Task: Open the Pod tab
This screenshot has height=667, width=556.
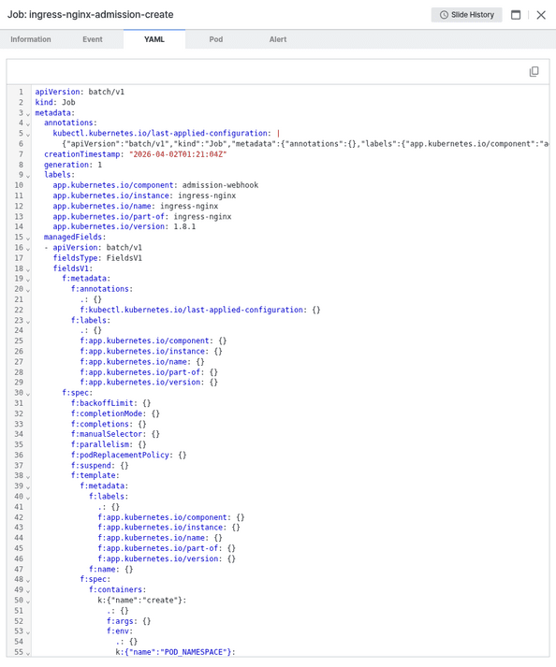Action: click(x=216, y=39)
